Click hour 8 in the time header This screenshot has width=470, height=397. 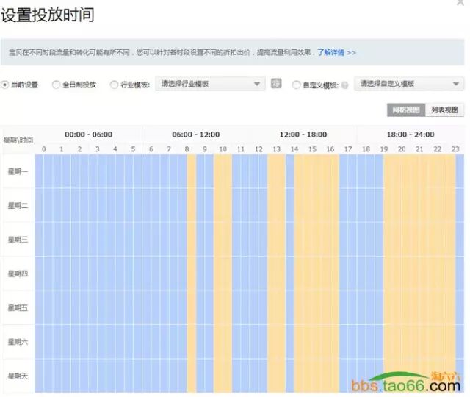pos(187,149)
